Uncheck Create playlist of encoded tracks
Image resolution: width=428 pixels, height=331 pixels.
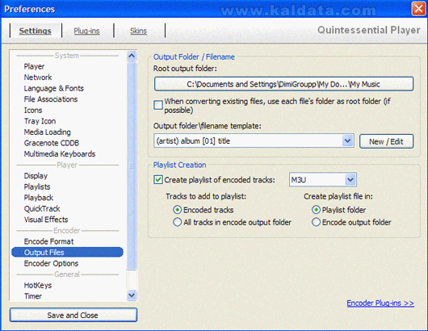coord(158,180)
